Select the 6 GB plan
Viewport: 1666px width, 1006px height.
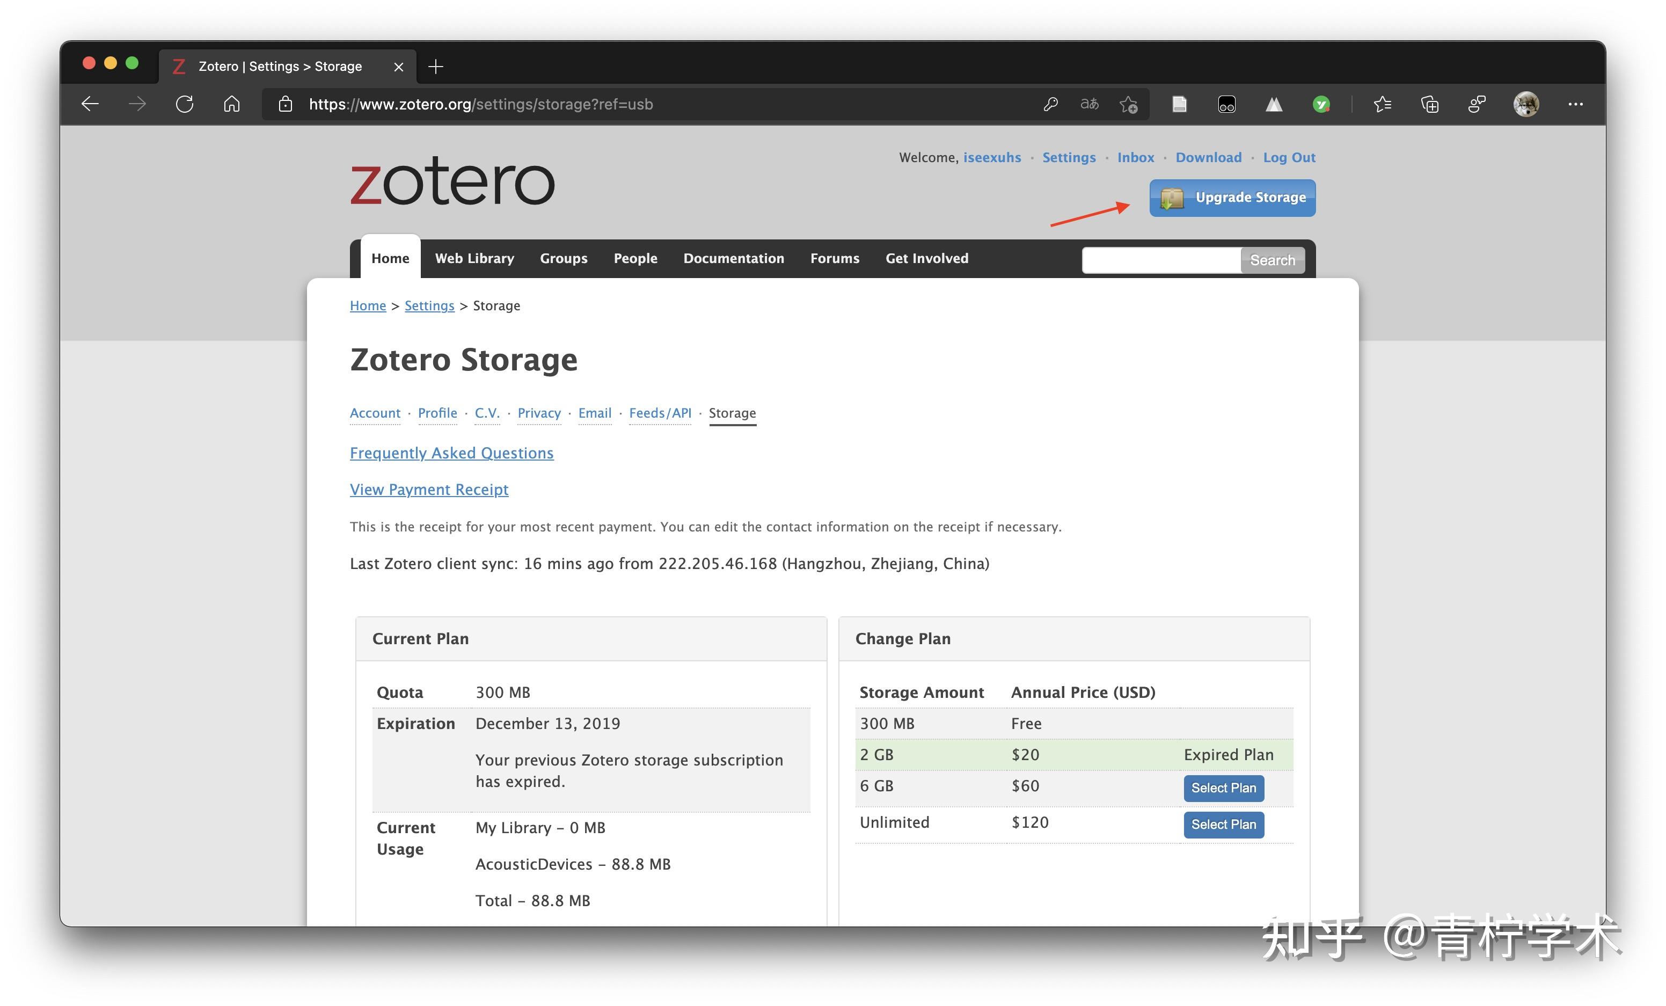(x=1223, y=788)
